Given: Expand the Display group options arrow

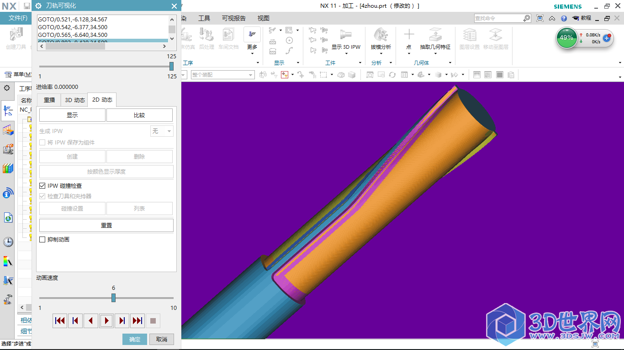Looking at the screenshot, I should [298, 63].
